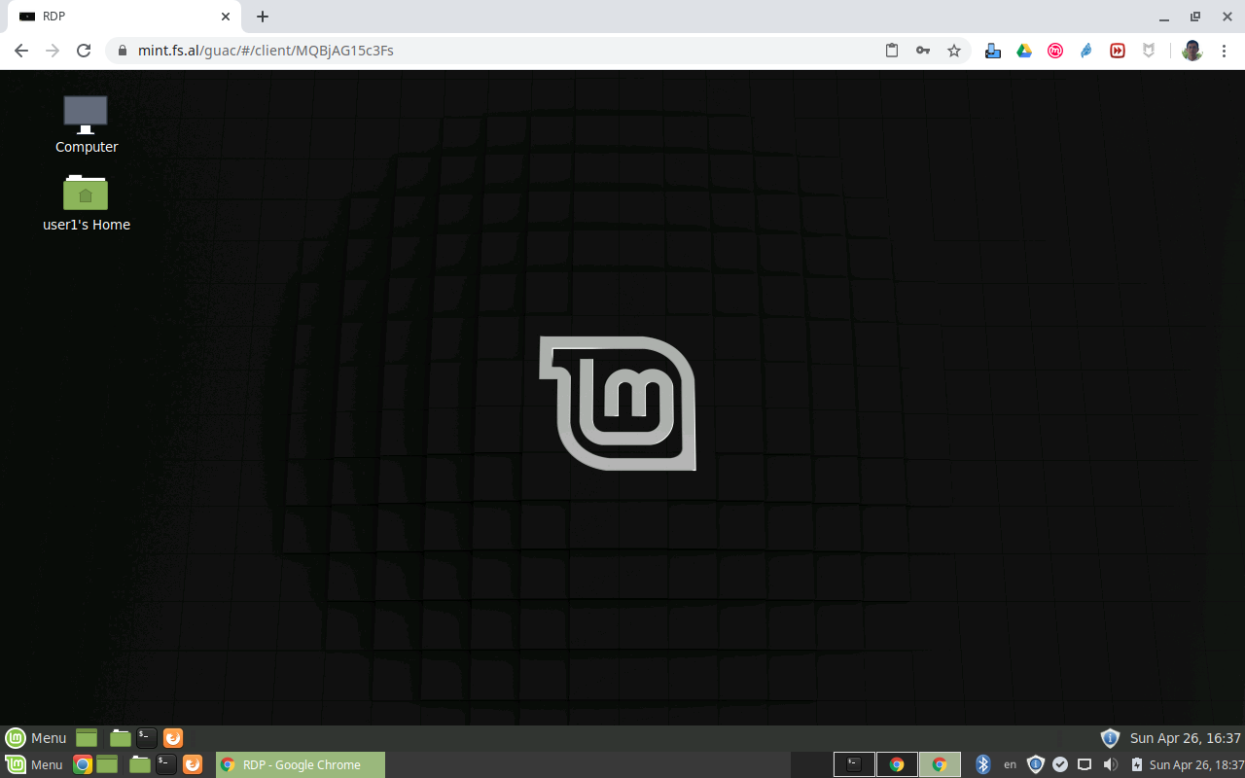Switch to the highlighted Chrome workspace thumbnail
Screen dimensions: 1245x778
pyautogui.click(x=940, y=764)
